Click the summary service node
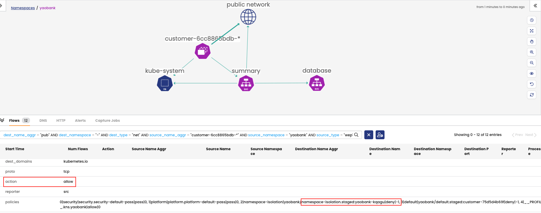Image resolution: width=541 pixels, height=213 pixels. (x=246, y=83)
